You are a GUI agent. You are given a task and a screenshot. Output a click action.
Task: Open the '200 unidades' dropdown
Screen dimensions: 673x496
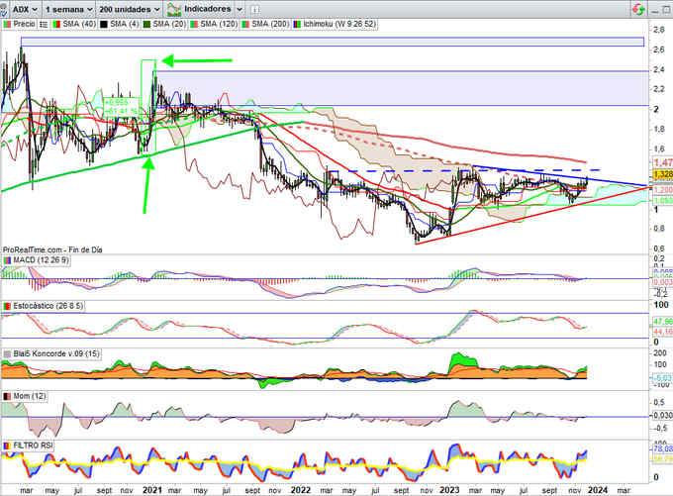(130, 9)
